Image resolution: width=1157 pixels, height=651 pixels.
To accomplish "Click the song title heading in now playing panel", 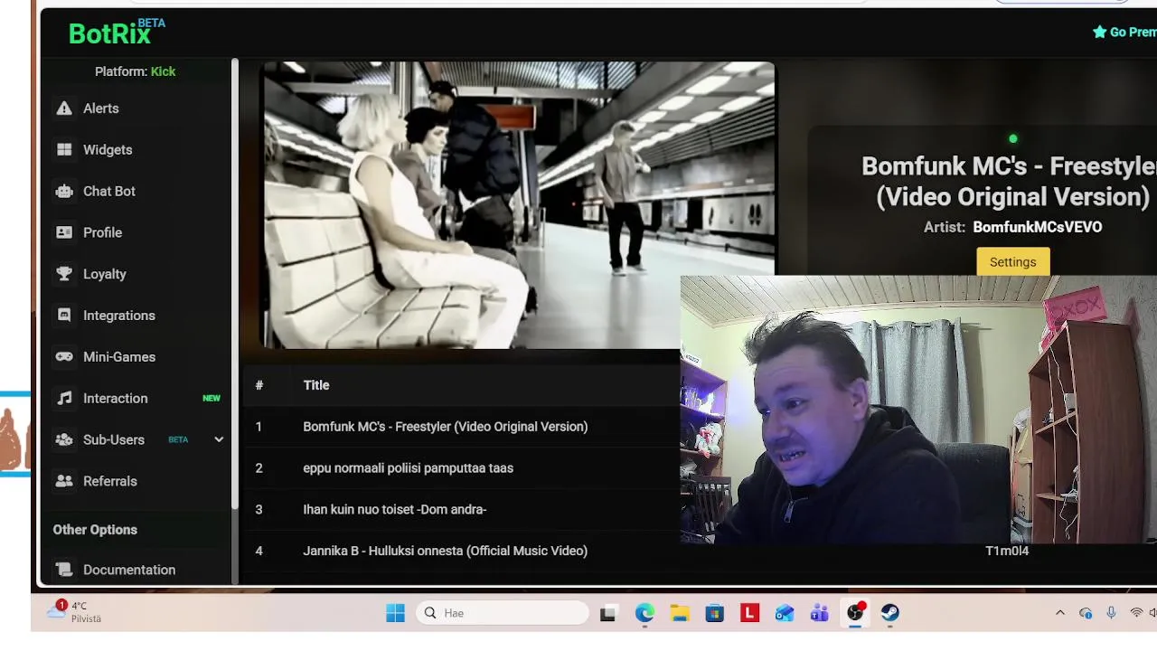I will click(1009, 182).
